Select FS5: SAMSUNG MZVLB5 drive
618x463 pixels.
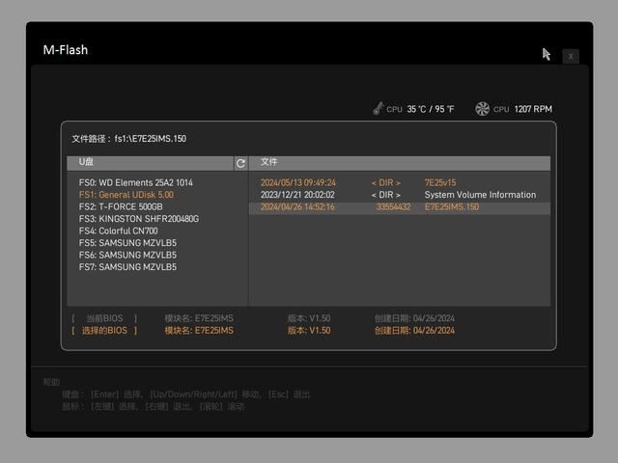[x=127, y=243]
